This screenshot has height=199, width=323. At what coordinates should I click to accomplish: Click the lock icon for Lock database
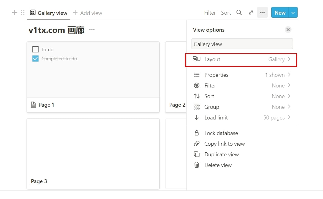[x=197, y=133]
